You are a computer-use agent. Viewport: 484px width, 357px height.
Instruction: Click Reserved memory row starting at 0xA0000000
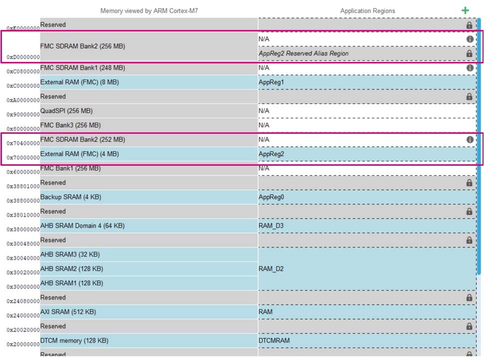point(149,97)
